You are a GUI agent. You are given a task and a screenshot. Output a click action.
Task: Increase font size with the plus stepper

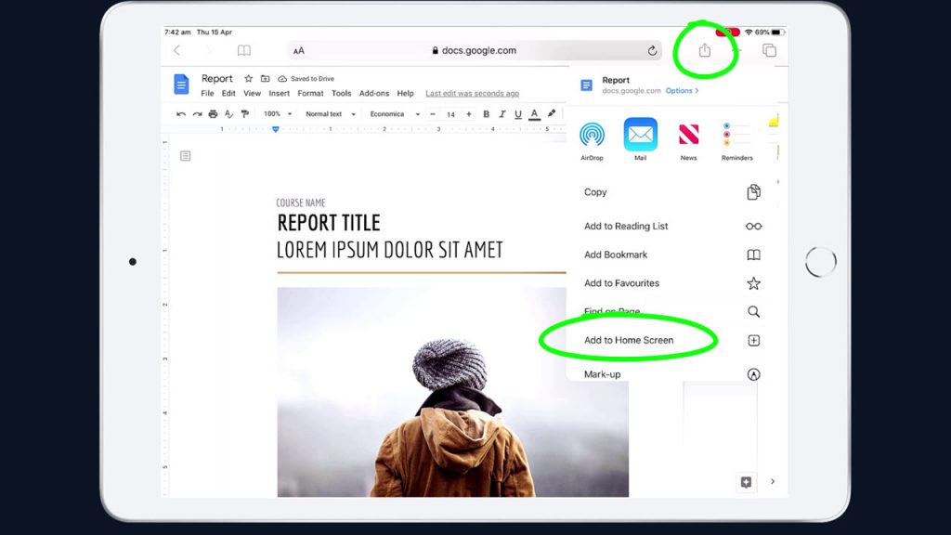(468, 113)
